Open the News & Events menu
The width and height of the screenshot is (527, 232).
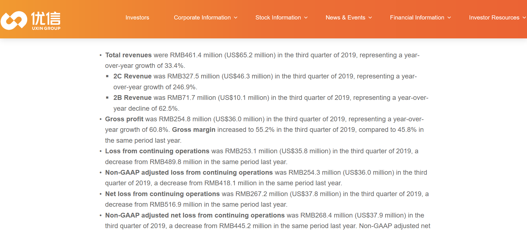(x=345, y=18)
